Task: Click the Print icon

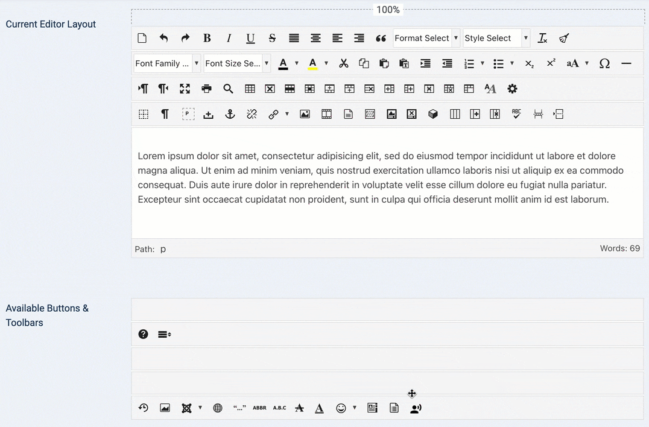Action: coord(207,89)
